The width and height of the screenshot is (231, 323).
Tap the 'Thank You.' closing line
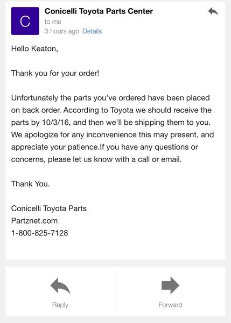tap(30, 184)
